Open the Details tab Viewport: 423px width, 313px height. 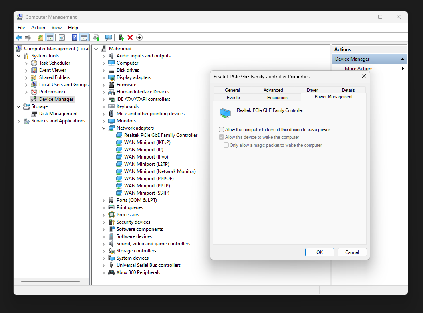[x=348, y=90]
